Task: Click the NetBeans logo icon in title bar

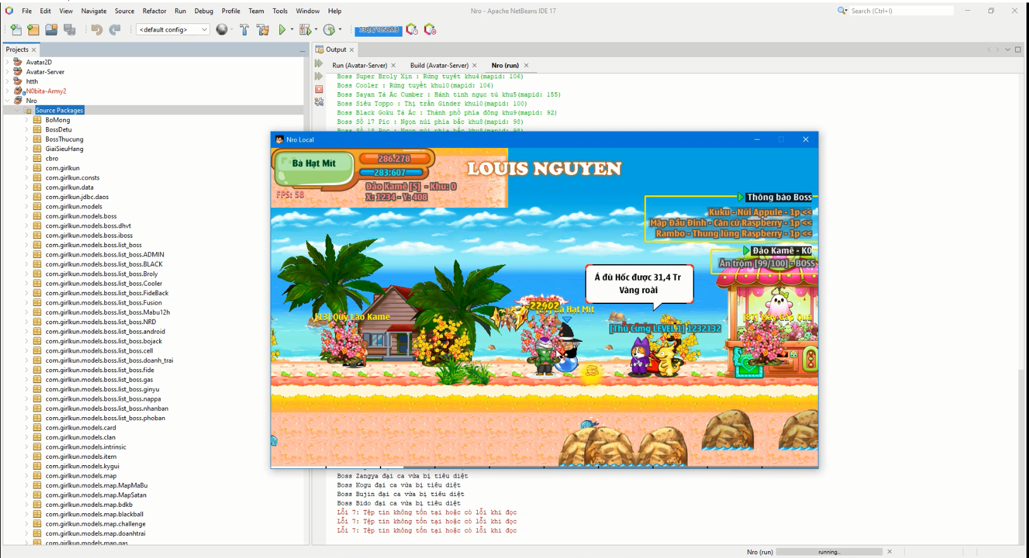Action: coord(9,11)
